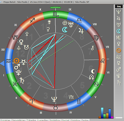Click the blue Ascendant pointer triangle
This screenshot has width=124, height=121.
[x=2, y=63]
